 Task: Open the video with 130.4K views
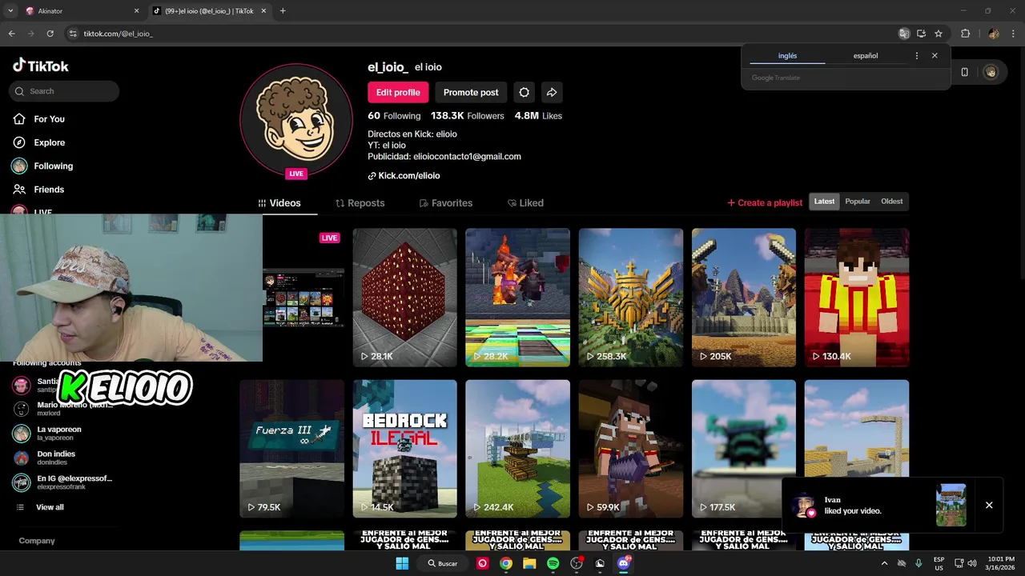(x=857, y=298)
